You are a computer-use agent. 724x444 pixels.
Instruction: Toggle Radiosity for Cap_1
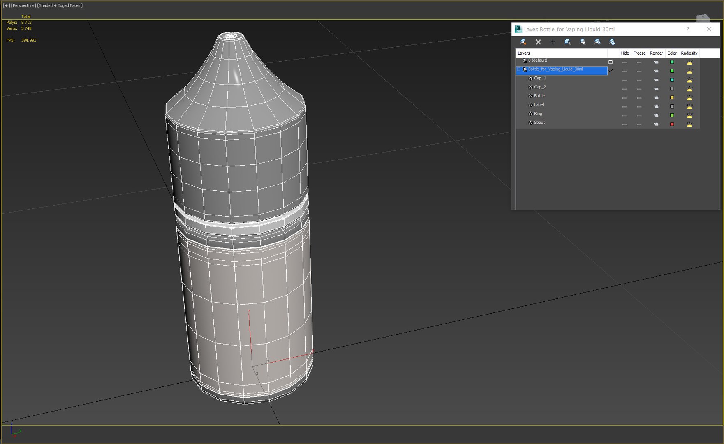coord(689,80)
